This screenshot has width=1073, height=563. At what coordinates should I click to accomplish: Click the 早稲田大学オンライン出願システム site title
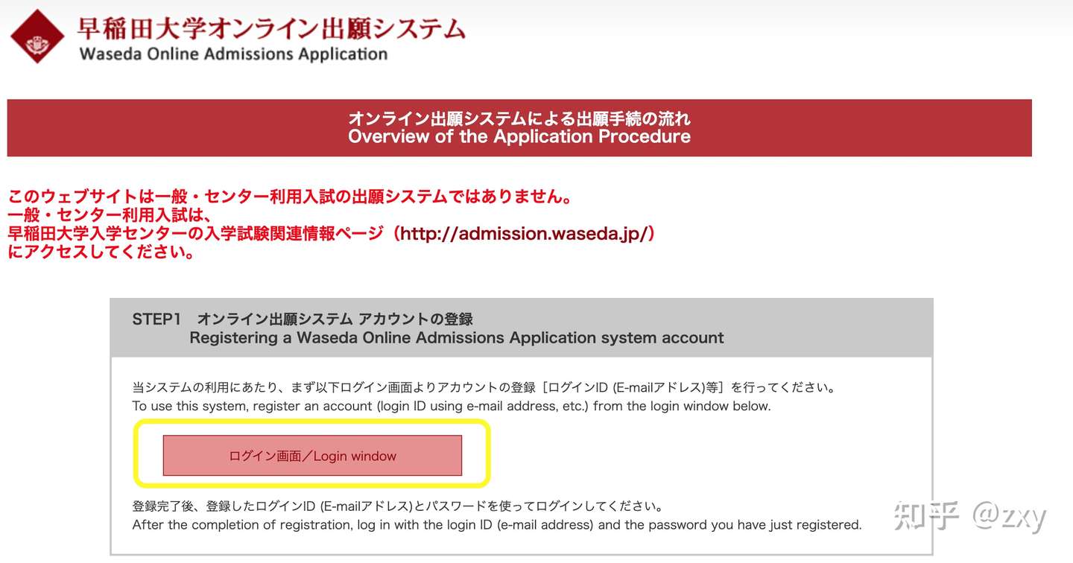click(x=270, y=28)
